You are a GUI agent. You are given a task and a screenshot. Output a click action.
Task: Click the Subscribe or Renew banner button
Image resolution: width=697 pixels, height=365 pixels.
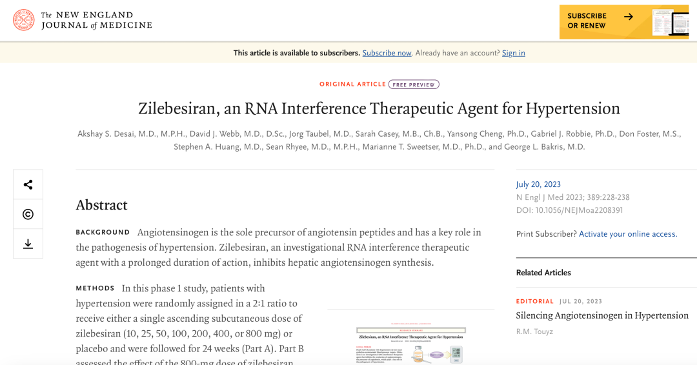click(623, 22)
